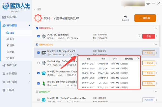Toggle the 需要修复驱动(1) group checkbox

pos(37,28)
